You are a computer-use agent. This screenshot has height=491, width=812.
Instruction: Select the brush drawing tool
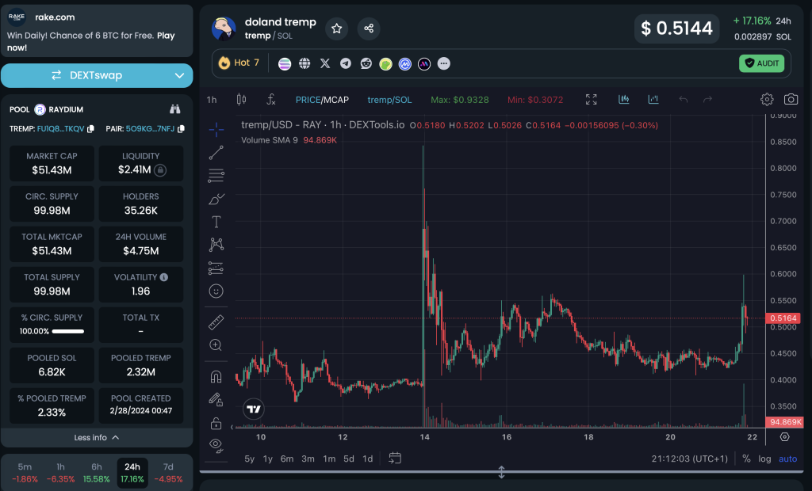pyautogui.click(x=216, y=200)
